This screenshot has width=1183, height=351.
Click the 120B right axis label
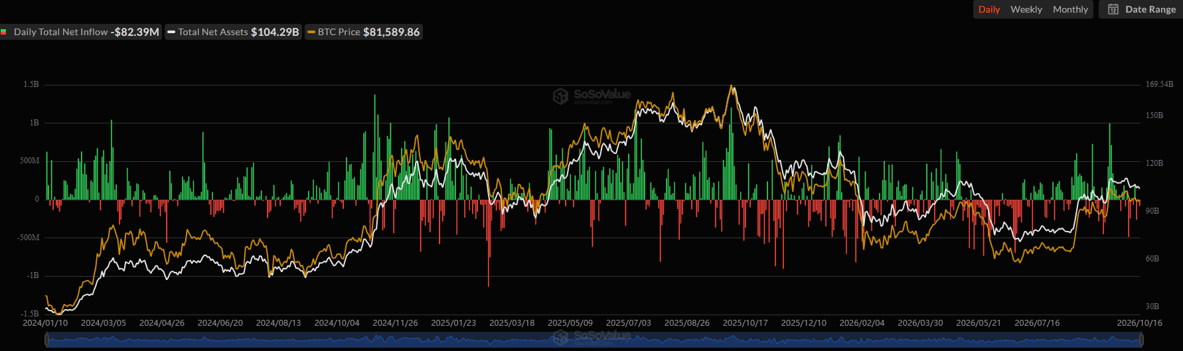1154,163
